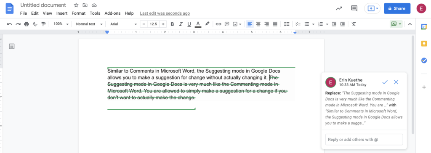Decrease the font size
Image resolution: width=431 pixels, height=153 pixels.
[x=144, y=24]
